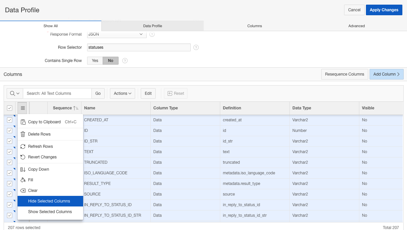Uncheck the CREATED_AT row checkbox
The height and width of the screenshot is (230, 407).
click(10, 120)
